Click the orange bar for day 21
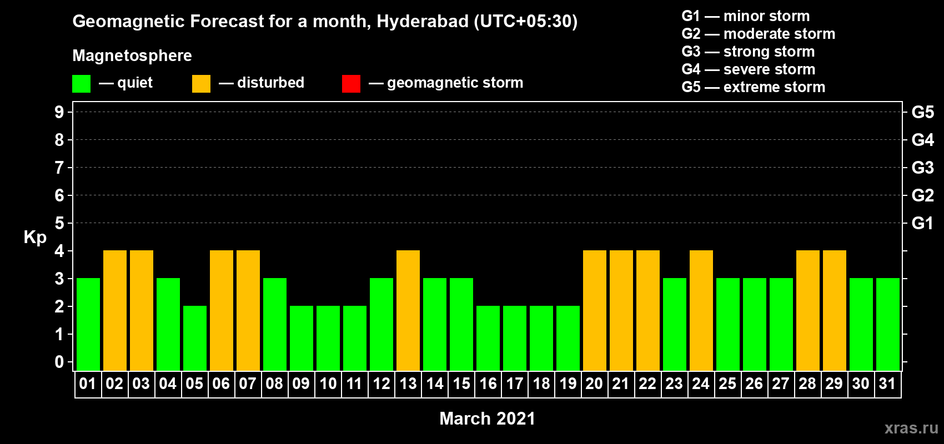 click(x=621, y=310)
